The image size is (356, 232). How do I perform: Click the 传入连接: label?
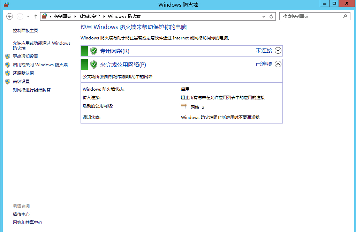click(x=91, y=98)
